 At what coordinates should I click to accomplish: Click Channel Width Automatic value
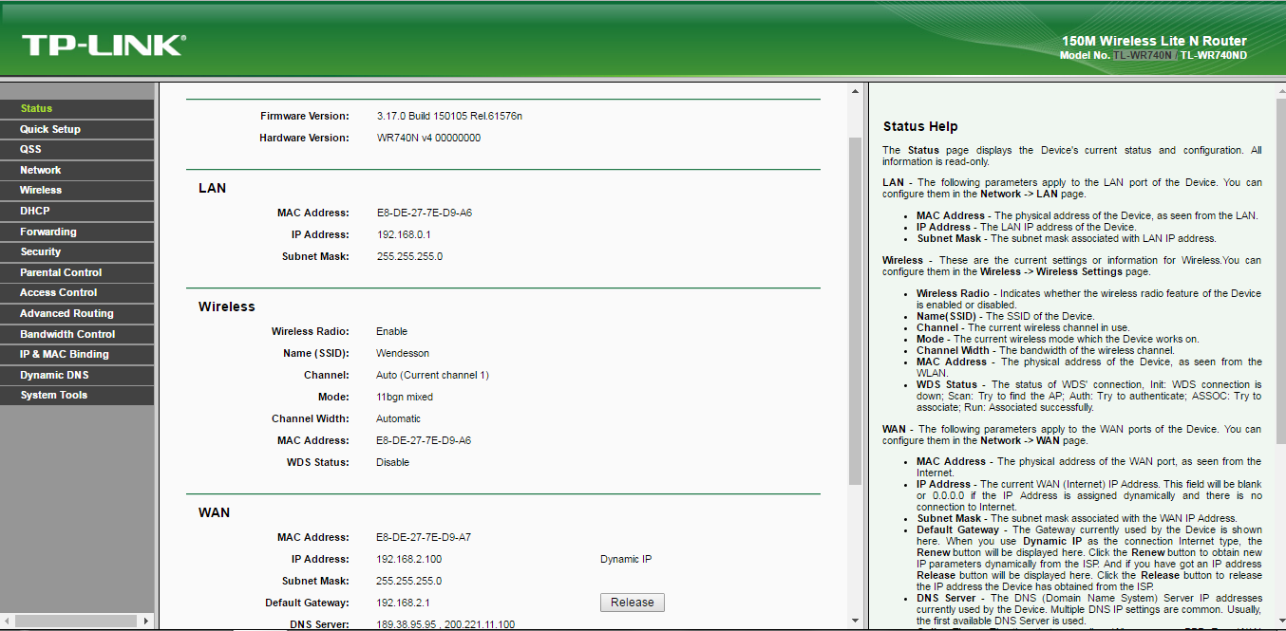coord(398,418)
